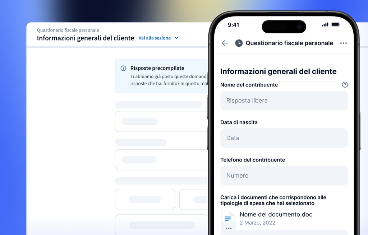Image resolution: width=368 pixels, height=235 pixels.
Task: Click the 9:41 clock in status bar
Action: (233, 25)
